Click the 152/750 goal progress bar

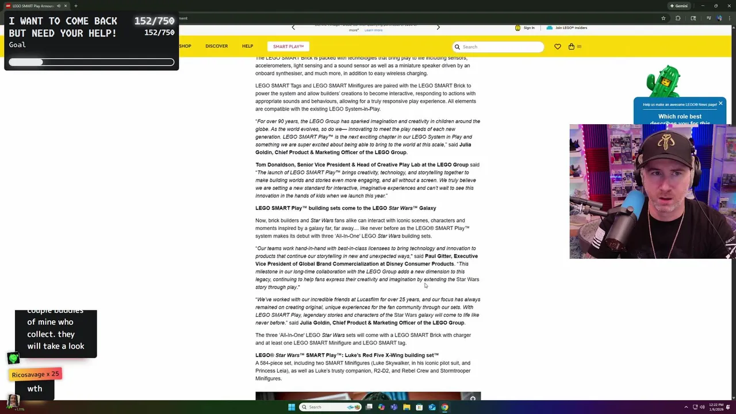pyautogui.click(x=91, y=62)
